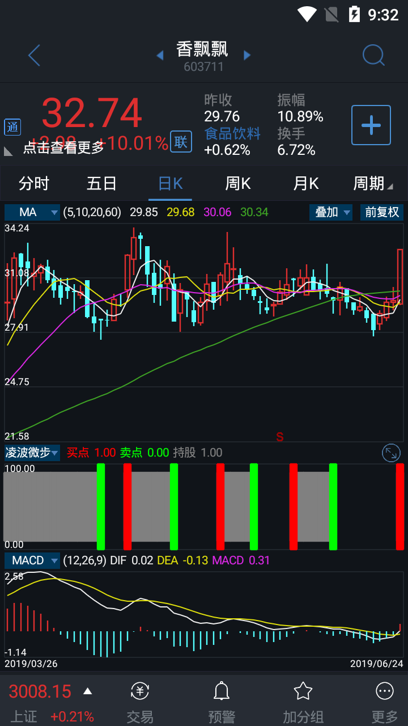Tap the 昨收 value 29.76
Image resolution: width=408 pixels, height=726 pixels.
222,116
